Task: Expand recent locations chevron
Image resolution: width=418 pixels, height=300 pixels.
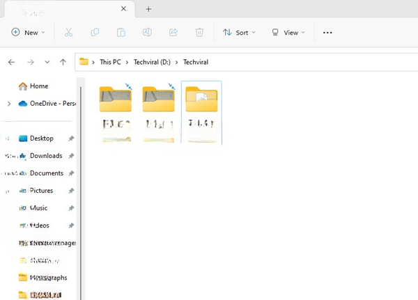Action: 47,62
